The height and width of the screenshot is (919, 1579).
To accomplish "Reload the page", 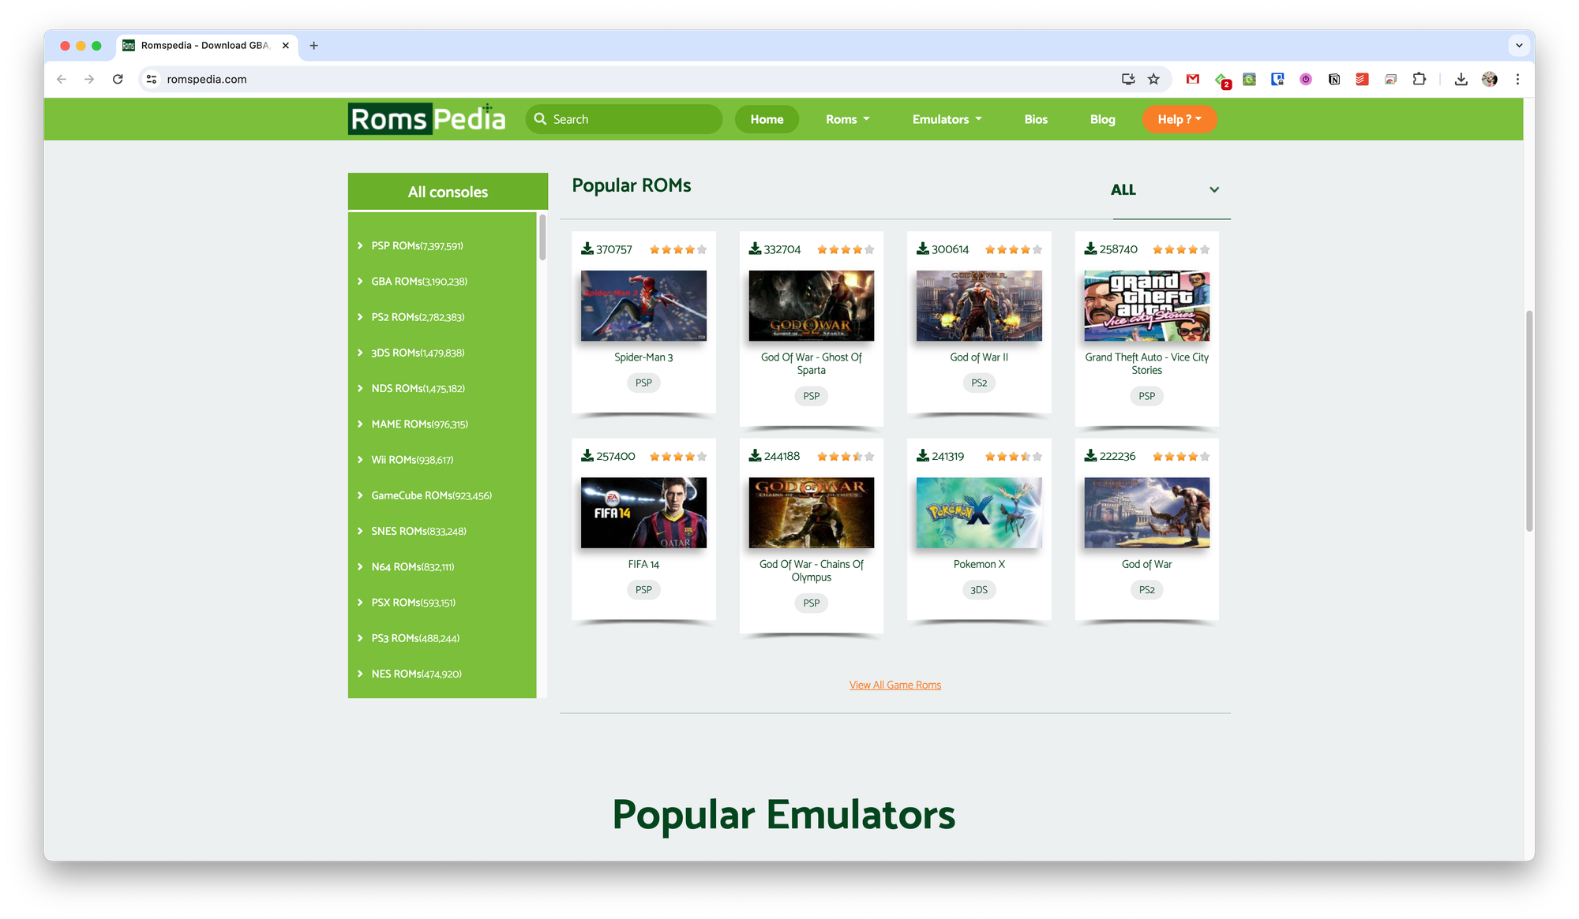I will coord(118,79).
